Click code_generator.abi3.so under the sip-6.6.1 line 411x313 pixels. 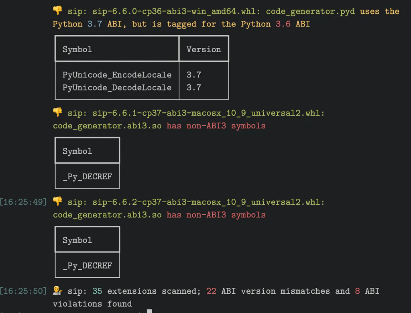[107, 126]
